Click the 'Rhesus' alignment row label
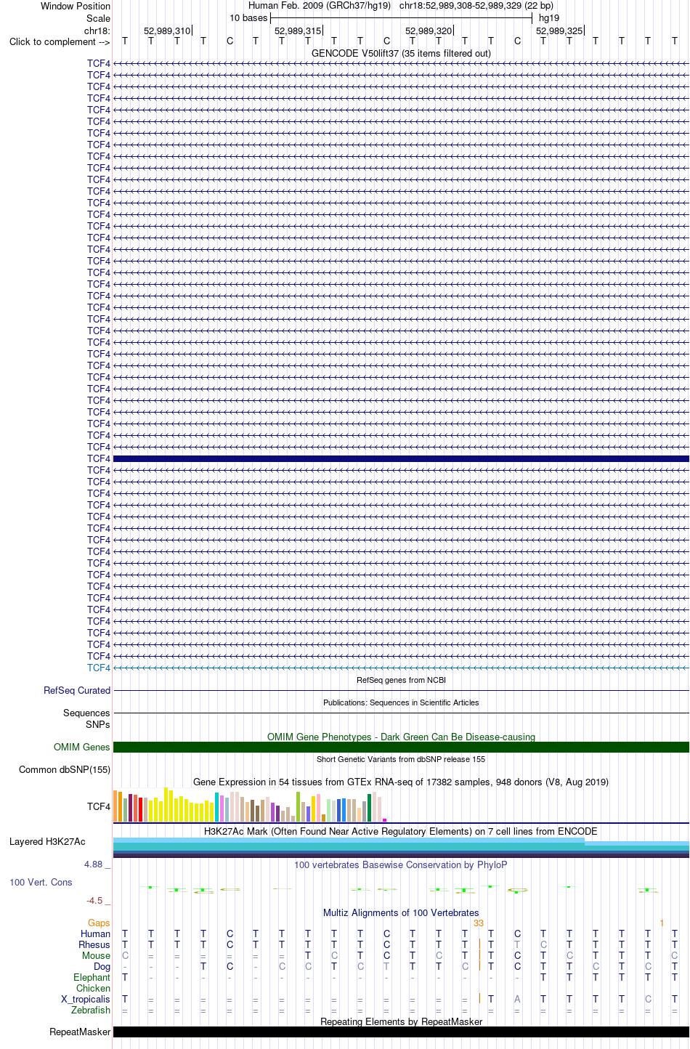 (x=94, y=944)
